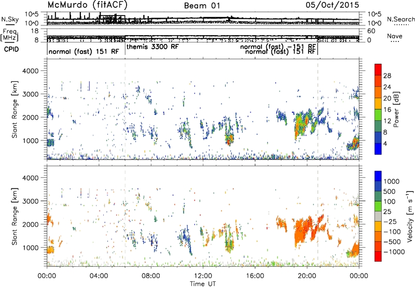Image resolution: width=415 pixels, height=287 pixels.
Task: Click the '18' frequency axis tick
Action: 35,31
